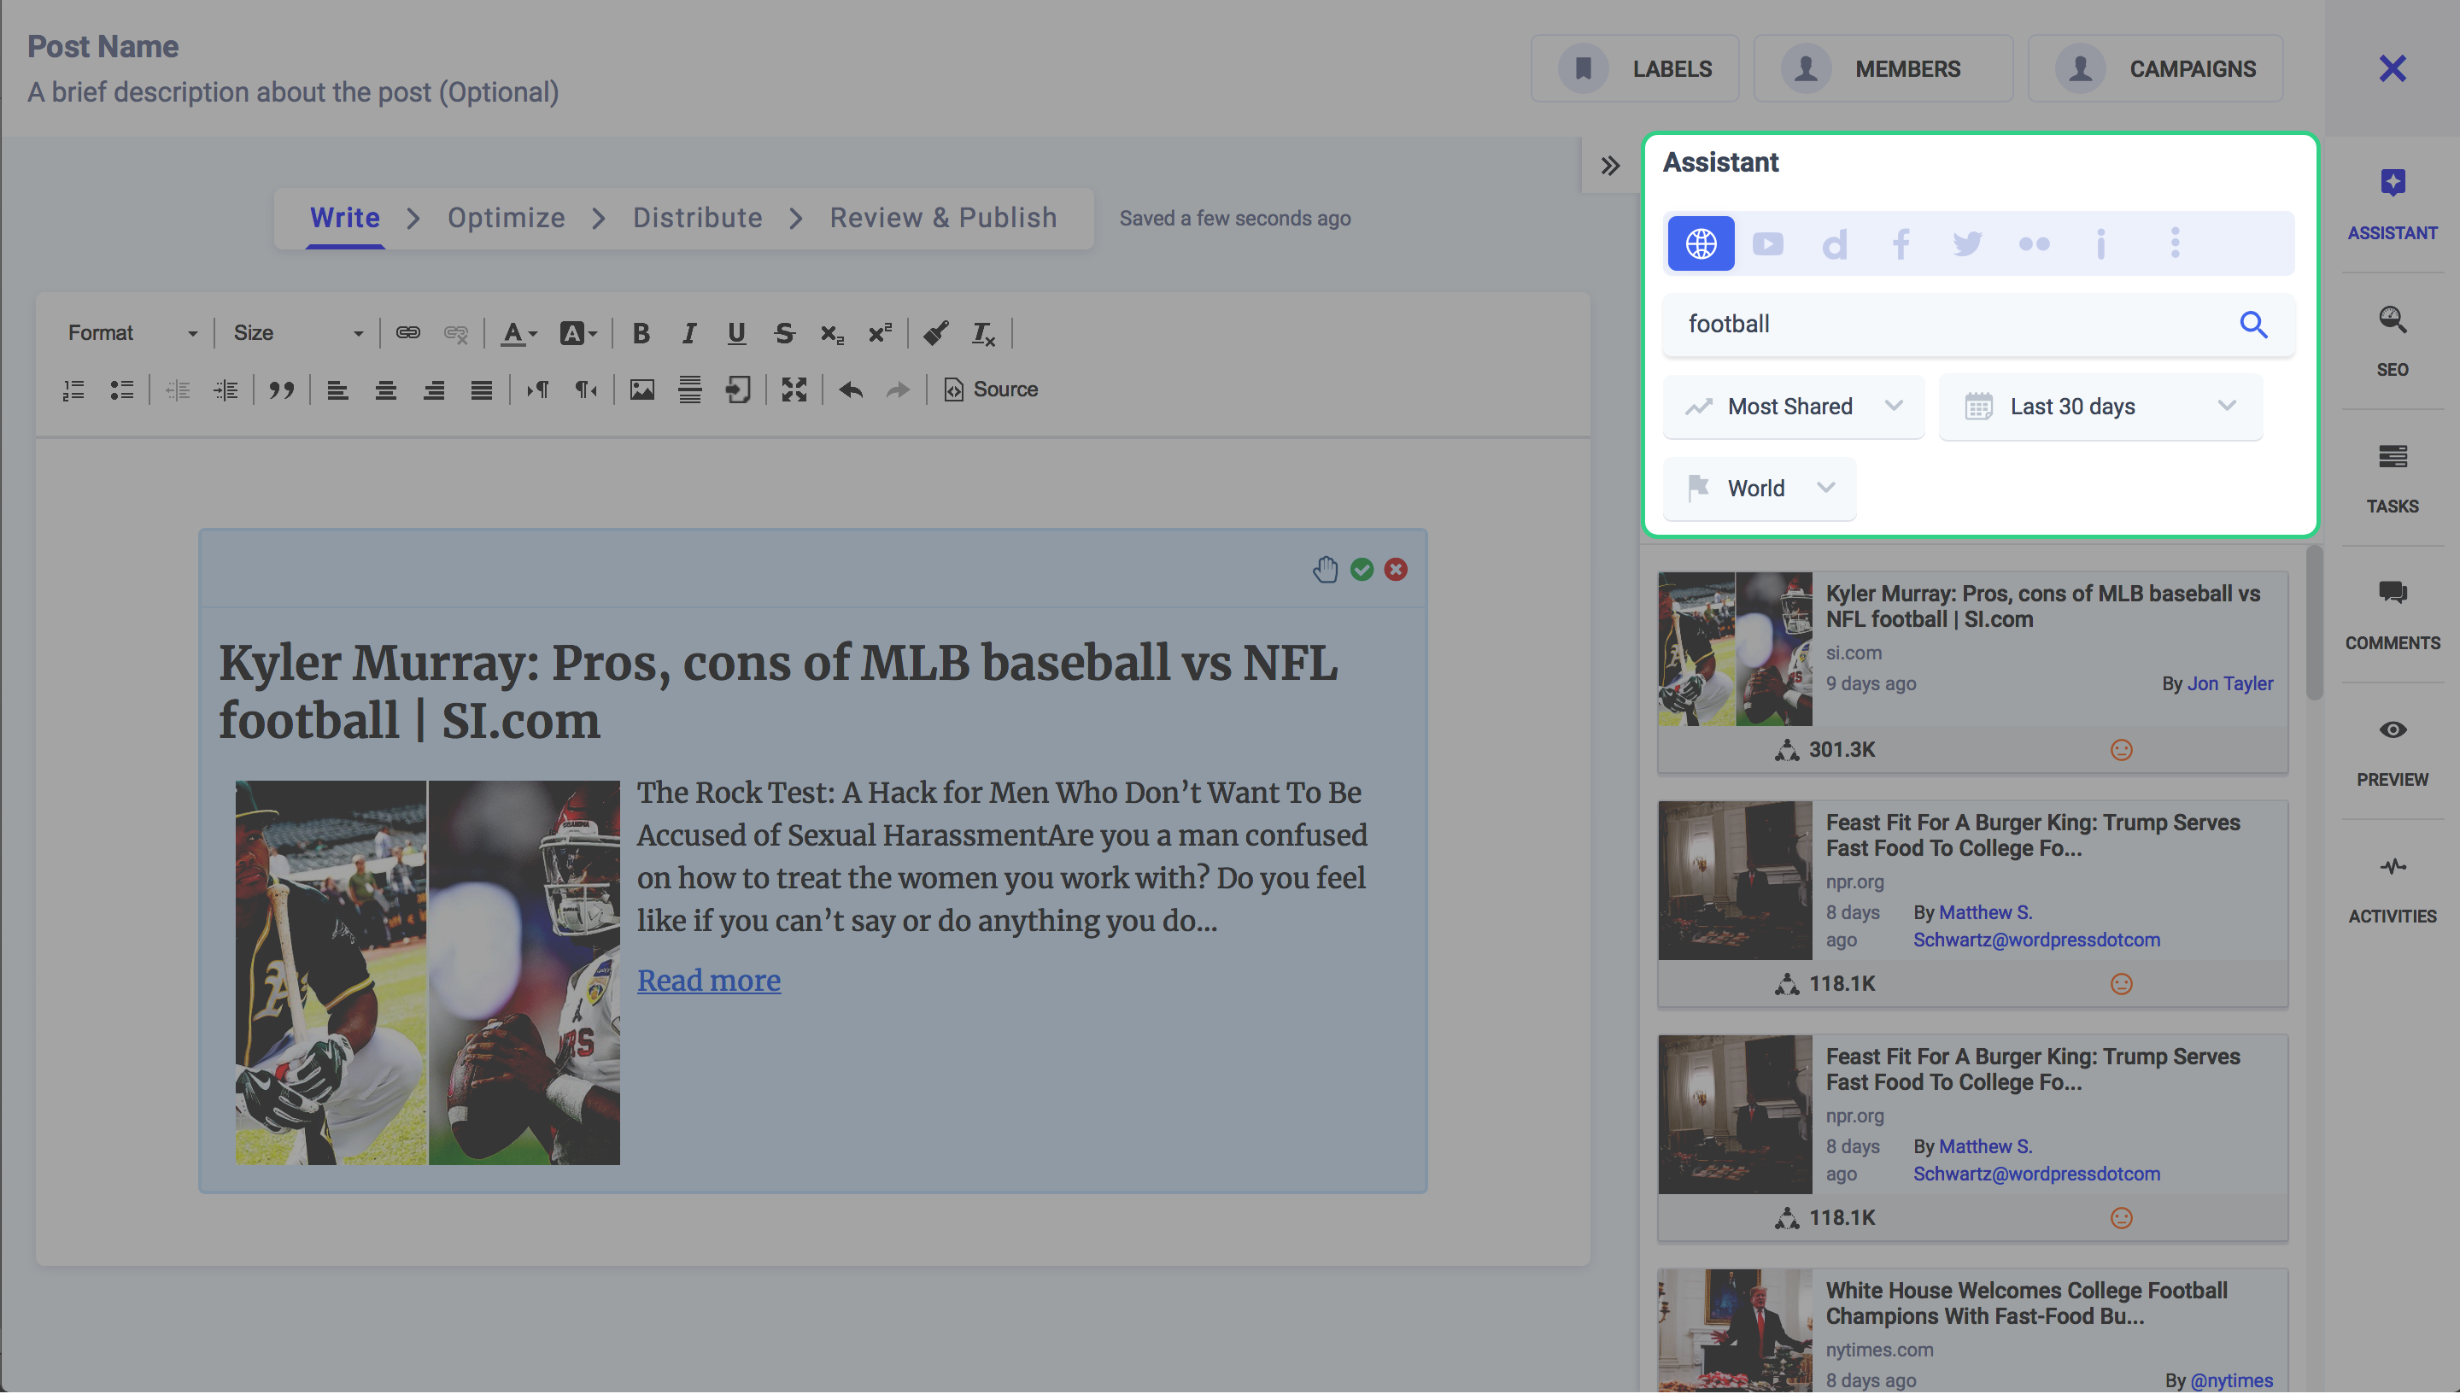The height and width of the screenshot is (1394, 2460).
Task: Click the Kyler Murray result thumbnail
Action: point(1735,649)
